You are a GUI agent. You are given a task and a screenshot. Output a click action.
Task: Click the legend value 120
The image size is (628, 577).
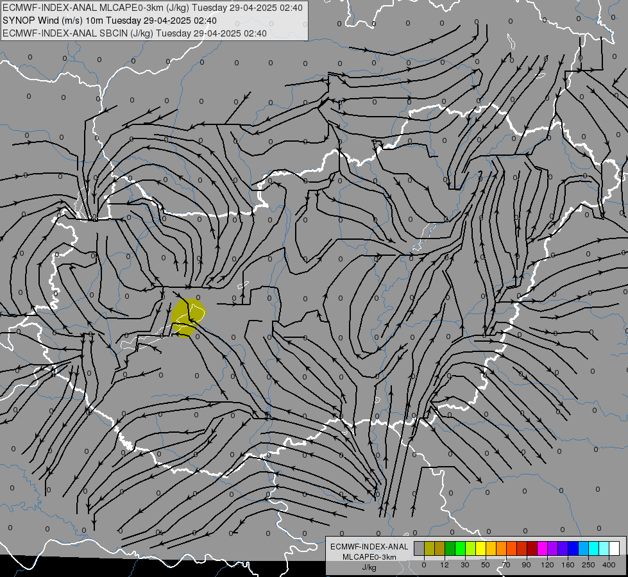pos(547,565)
